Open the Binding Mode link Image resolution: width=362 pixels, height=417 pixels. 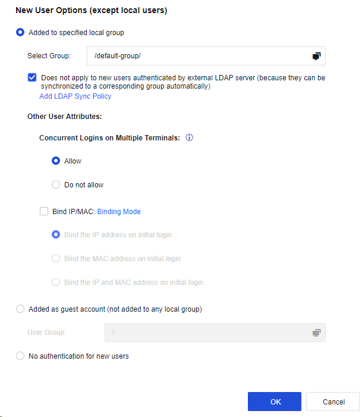click(x=119, y=211)
